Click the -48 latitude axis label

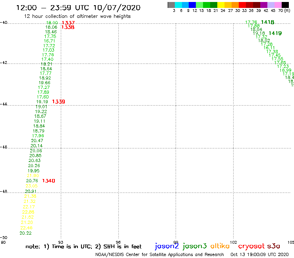(4, 191)
